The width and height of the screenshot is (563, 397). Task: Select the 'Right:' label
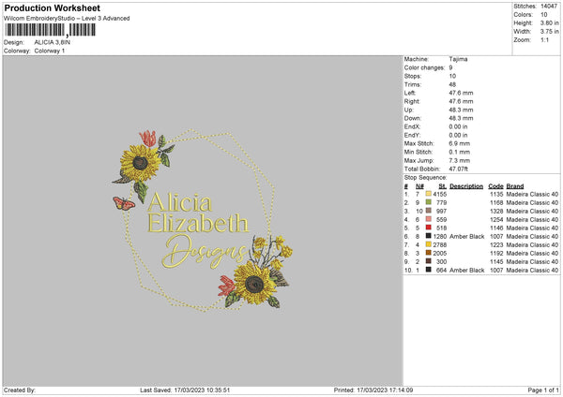point(412,101)
